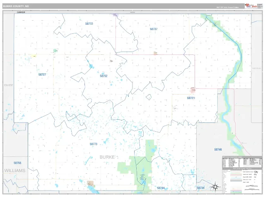This screenshot has width=265, height=198.
Task: Click the compass rose icon
Action: click(215, 187)
